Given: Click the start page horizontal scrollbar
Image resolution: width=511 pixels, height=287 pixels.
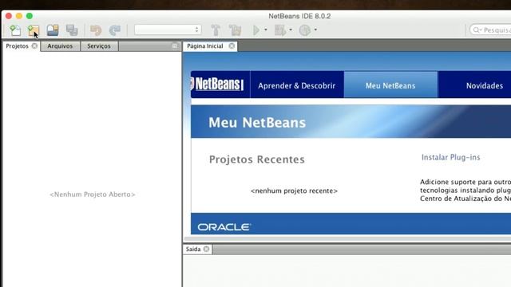Looking at the screenshot, I should coord(347,238).
